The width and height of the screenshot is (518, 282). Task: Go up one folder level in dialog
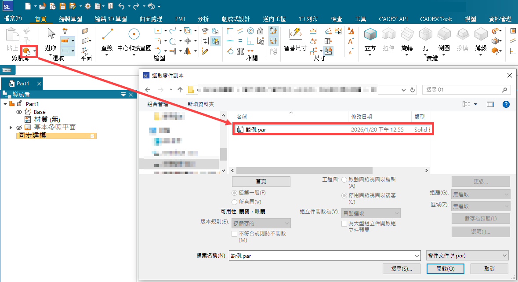180,90
